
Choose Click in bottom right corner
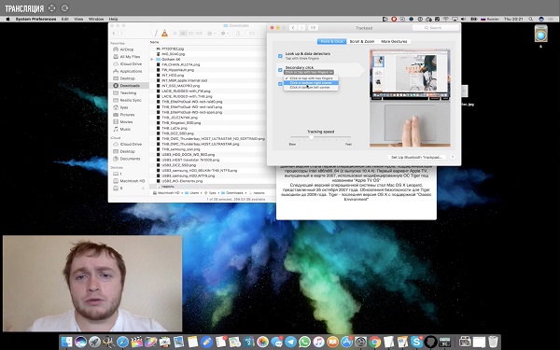coord(311,83)
